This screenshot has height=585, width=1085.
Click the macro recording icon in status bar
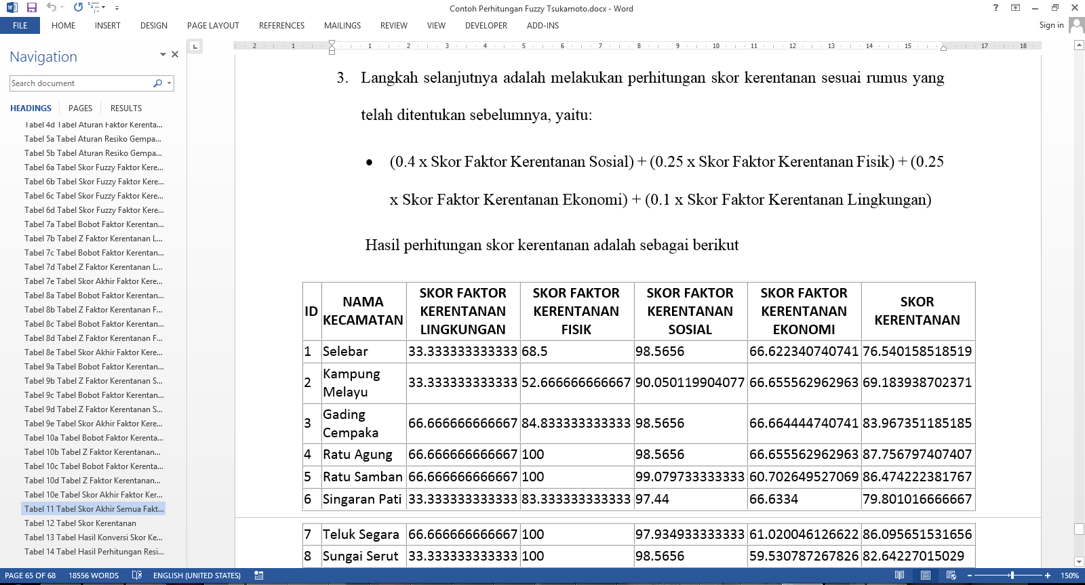258,576
